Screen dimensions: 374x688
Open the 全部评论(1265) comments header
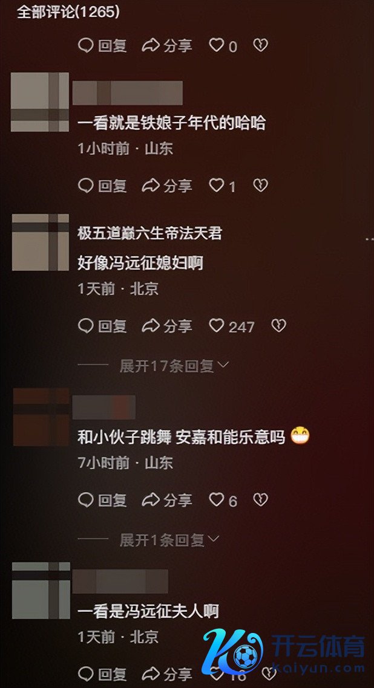pyautogui.click(x=68, y=12)
